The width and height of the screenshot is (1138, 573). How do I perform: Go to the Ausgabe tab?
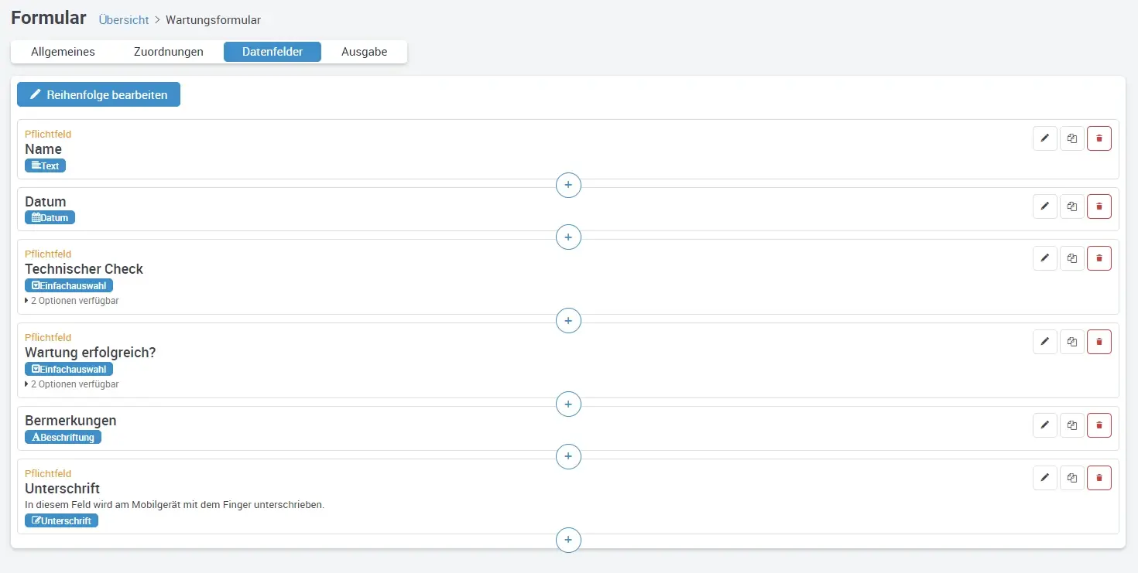364,52
